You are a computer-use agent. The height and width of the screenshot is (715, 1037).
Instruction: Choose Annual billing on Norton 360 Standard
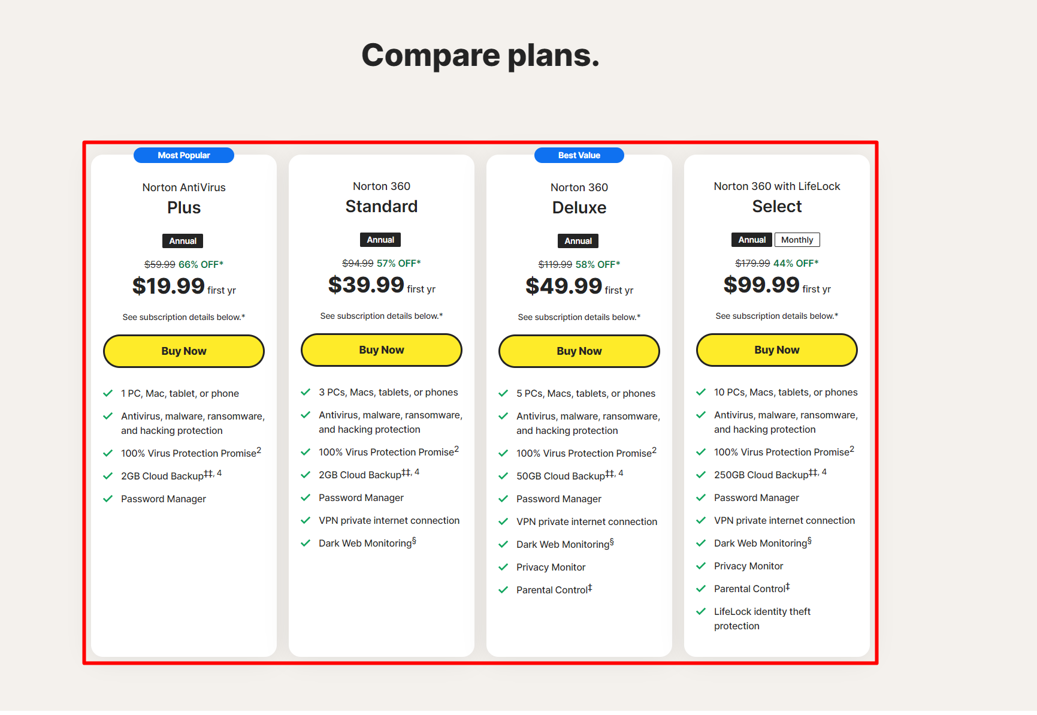tap(380, 240)
